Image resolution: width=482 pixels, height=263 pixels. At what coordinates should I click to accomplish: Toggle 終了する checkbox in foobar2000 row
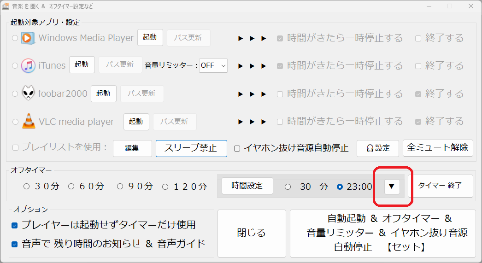point(418,94)
